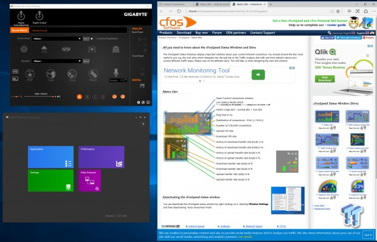Toggle the Loudness Equalization switch
This screenshot has height=242, width=377.
pyautogui.click(x=93, y=39)
